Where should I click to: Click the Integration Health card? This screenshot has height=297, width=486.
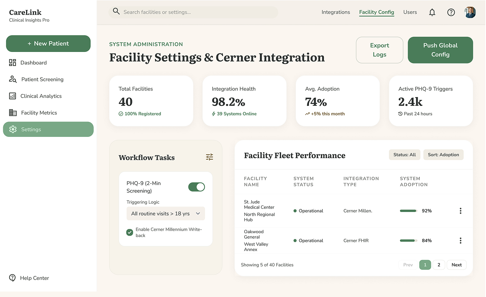(x=245, y=101)
